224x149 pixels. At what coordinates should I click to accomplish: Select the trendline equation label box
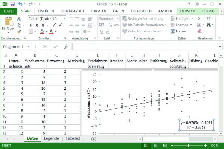[197, 125]
